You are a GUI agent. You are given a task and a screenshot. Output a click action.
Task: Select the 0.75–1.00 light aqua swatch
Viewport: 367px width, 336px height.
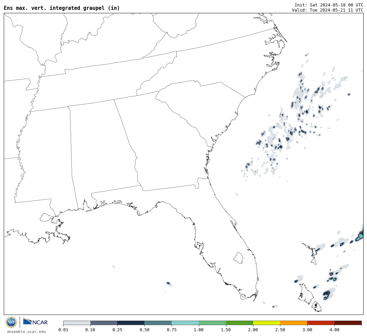point(186,323)
